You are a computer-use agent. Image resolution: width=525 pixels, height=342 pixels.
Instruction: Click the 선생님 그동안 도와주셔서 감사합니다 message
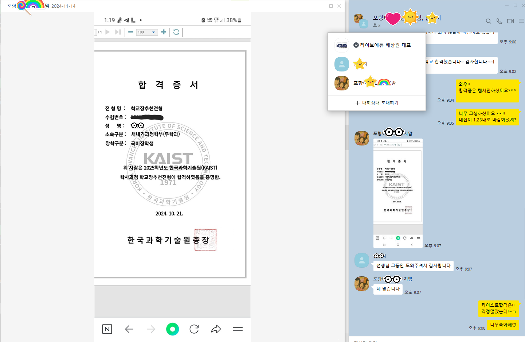(413, 265)
